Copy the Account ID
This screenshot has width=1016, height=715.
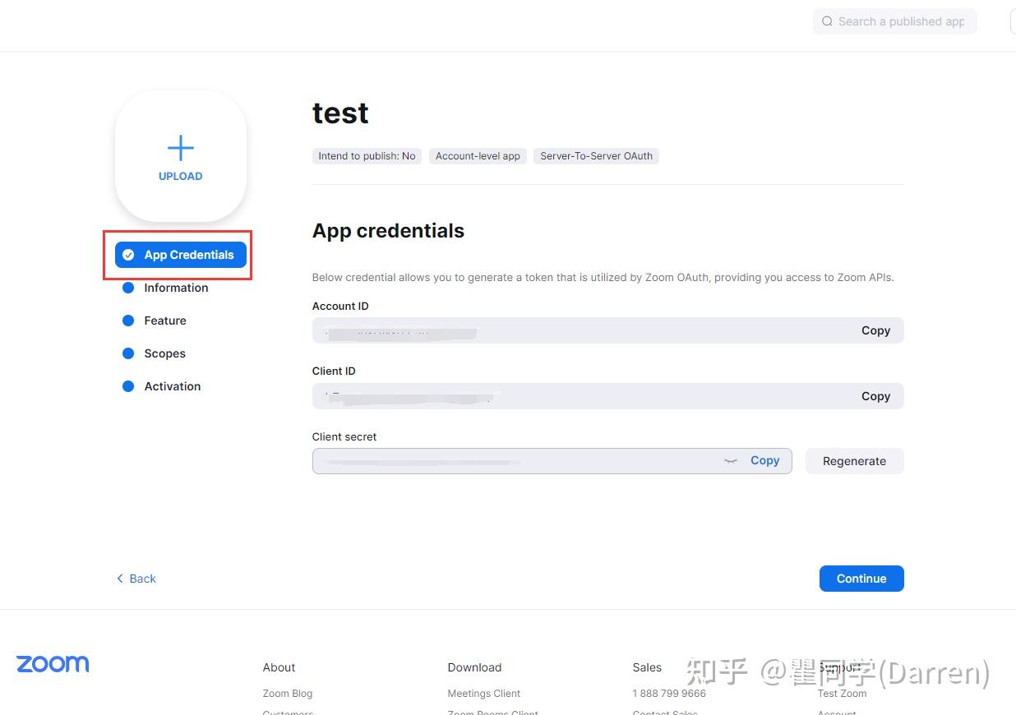(875, 330)
